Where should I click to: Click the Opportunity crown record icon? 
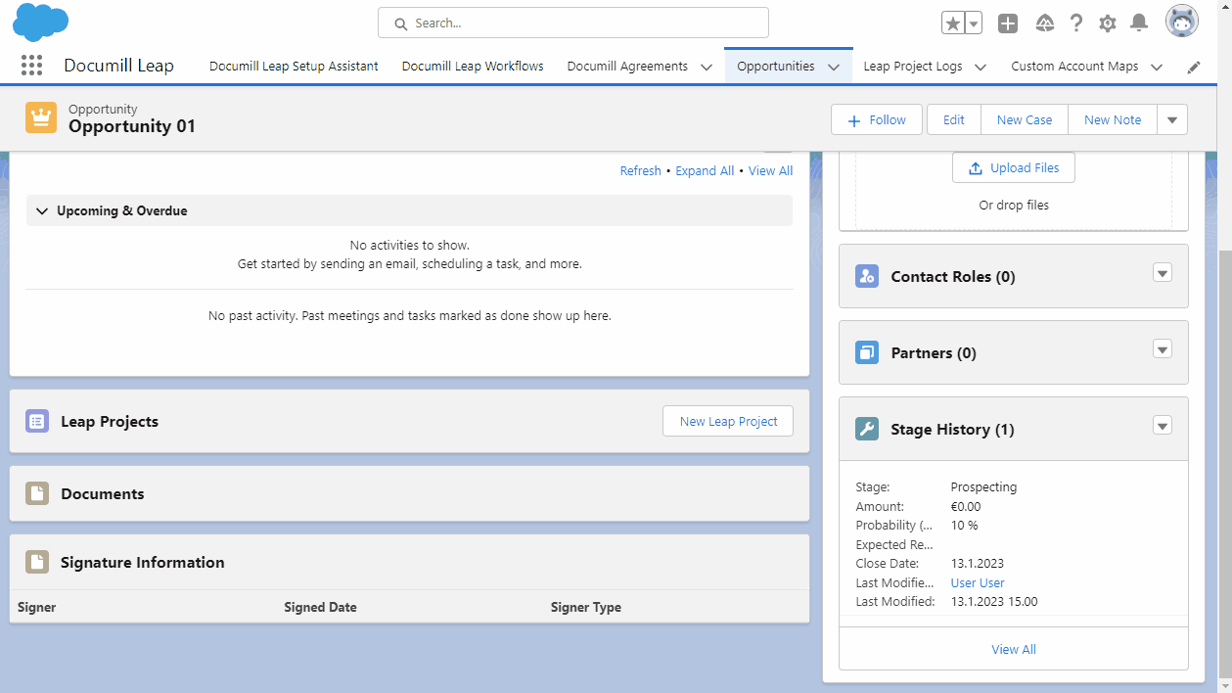pos(40,116)
